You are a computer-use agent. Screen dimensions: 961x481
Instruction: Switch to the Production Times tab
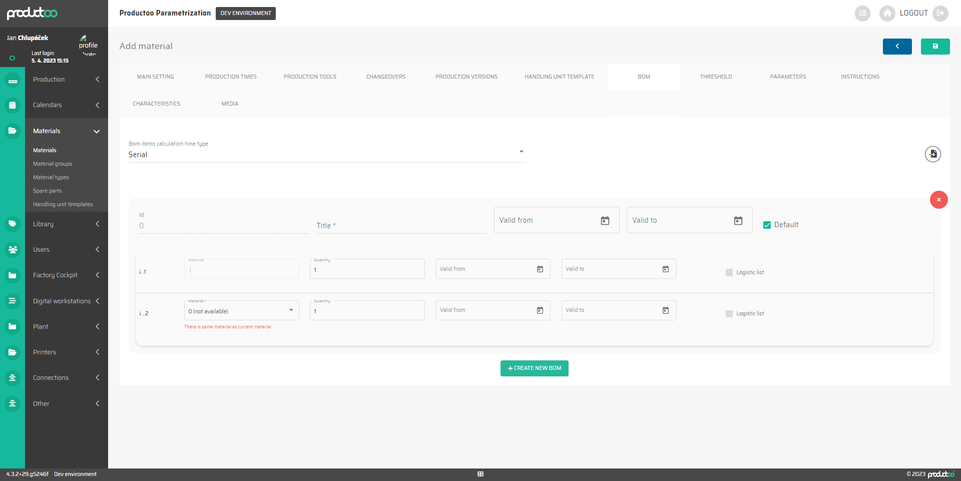tap(231, 77)
